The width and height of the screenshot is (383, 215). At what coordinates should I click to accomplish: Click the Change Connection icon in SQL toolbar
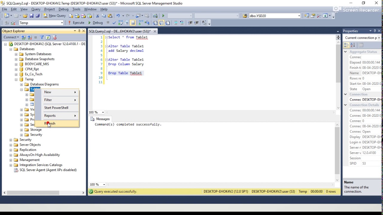(x=13, y=23)
